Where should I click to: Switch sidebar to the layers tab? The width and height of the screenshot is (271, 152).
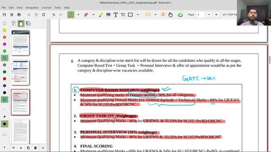[28, 24]
